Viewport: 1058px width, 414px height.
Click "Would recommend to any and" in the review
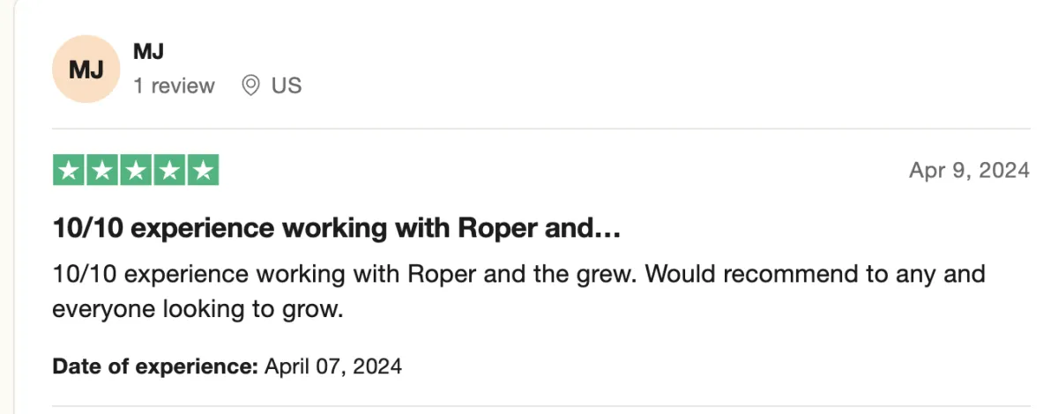(815, 274)
